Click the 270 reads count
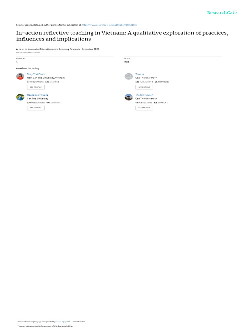Viewport: 249px width, 332px height. point(127,62)
